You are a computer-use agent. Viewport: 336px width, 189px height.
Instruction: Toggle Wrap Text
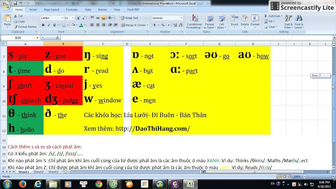click(129, 18)
